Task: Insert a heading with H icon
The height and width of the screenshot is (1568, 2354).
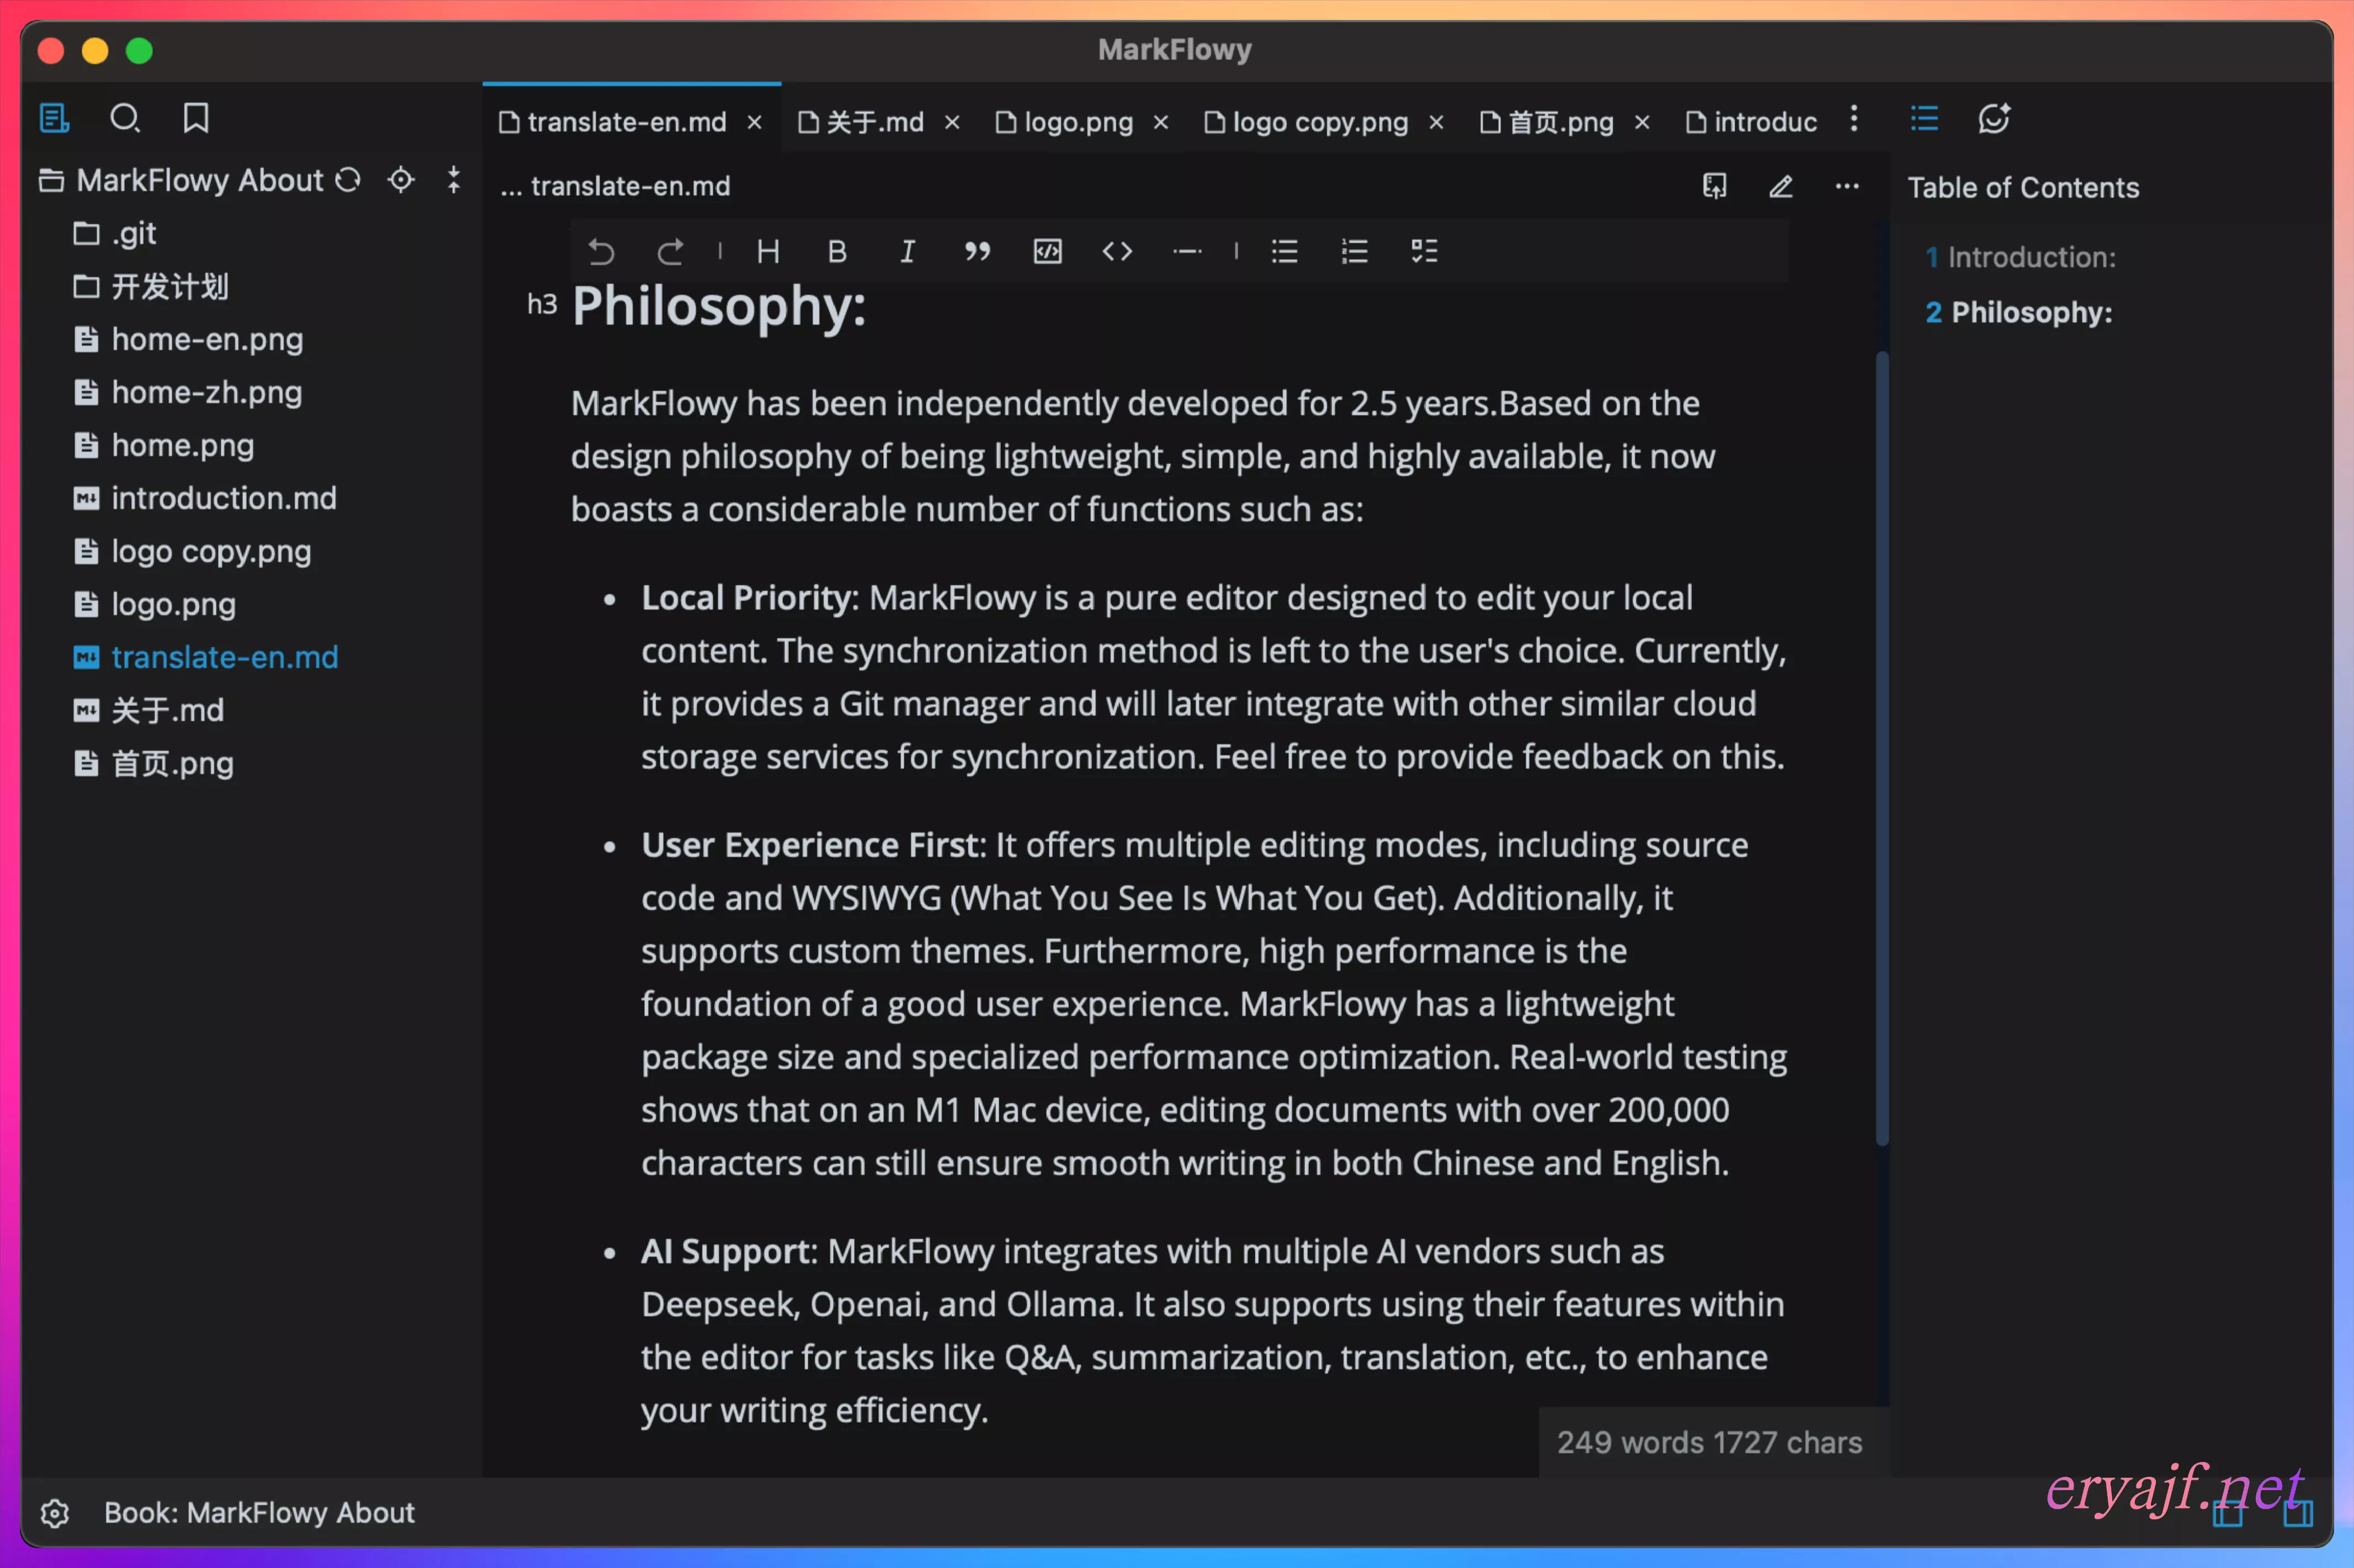Action: pos(768,251)
